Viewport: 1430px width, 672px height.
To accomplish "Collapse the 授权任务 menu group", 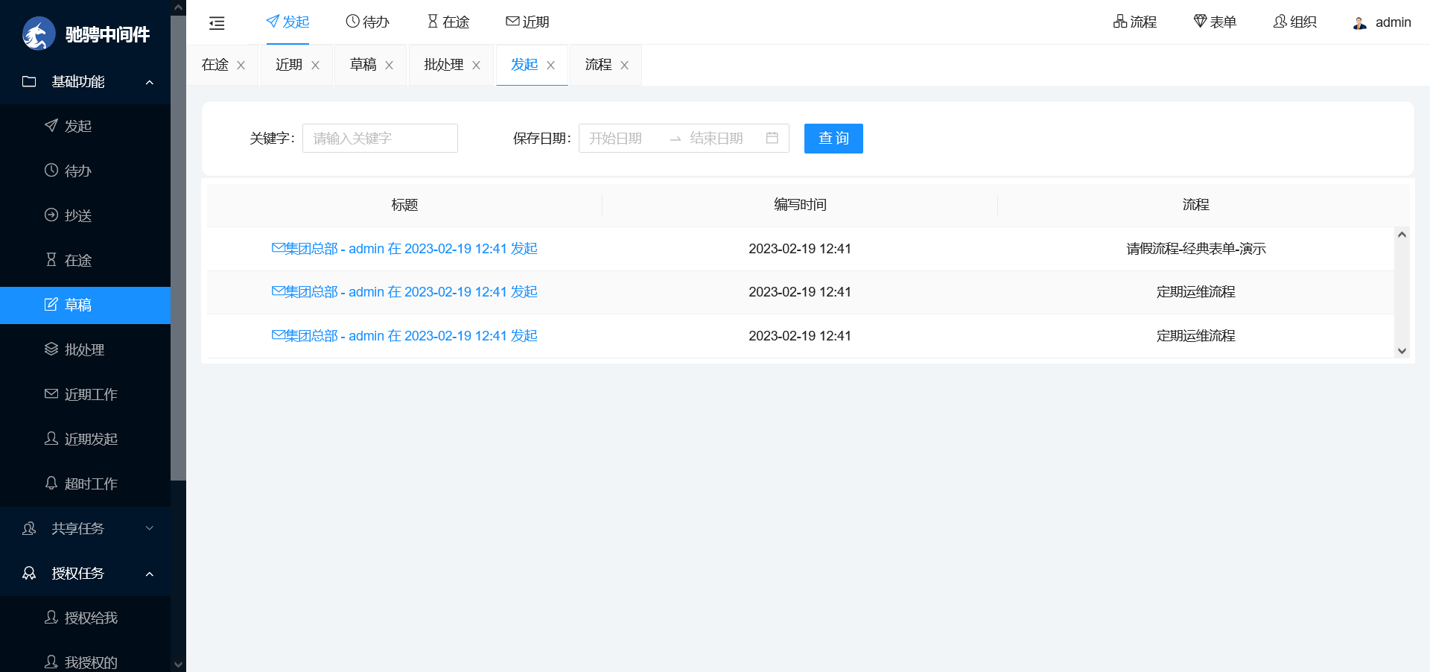I will coord(150,574).
